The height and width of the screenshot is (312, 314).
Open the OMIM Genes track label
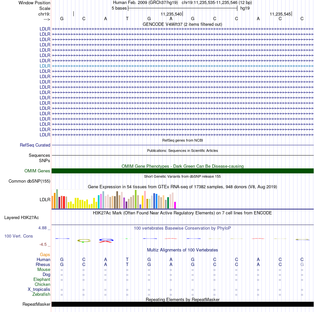click(37, 171)
